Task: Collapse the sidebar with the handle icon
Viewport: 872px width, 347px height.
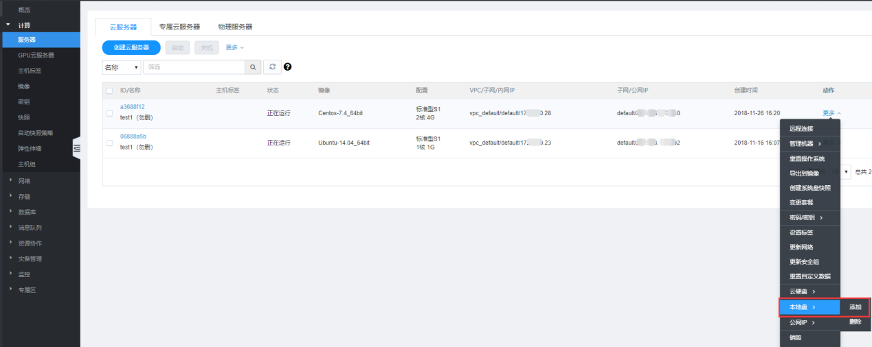Action: coord(76,148)
